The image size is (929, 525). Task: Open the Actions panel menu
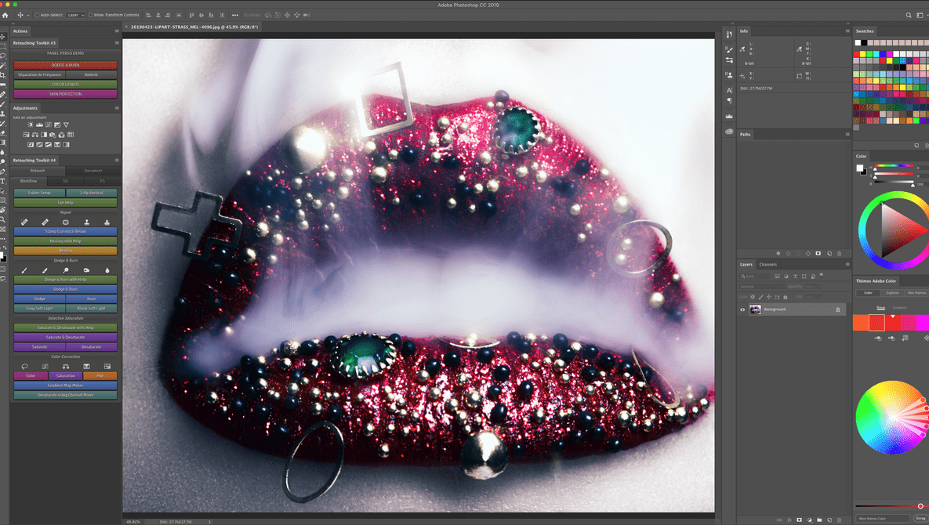pyautogui.click(x=117, y=31)
